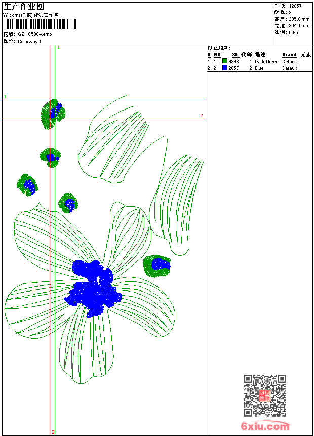The width and height of the screenshot is (314, 436).
Task: Click the "N#" column header
Action: click(217, 55)
